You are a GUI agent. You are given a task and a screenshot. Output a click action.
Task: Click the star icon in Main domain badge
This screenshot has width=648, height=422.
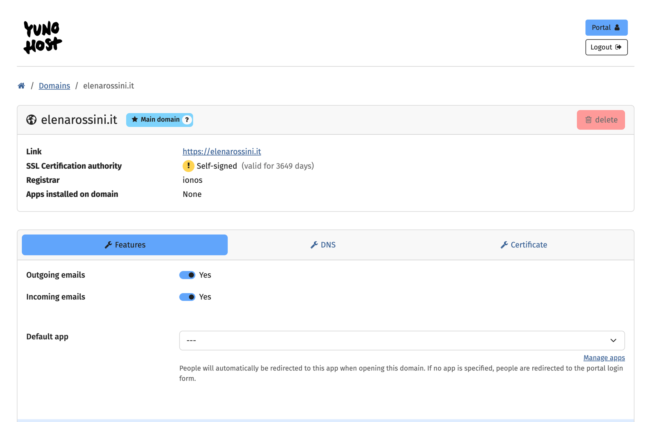click(135, 120)
